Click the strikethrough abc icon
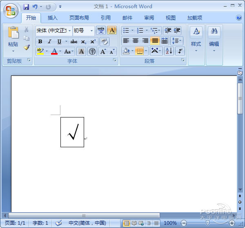245x228 pixels. click(x=74, y=42)
